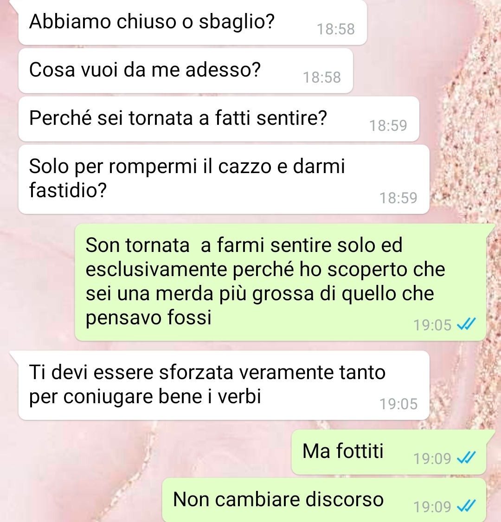Click read-receipt ticks on 'Ma fottiti'

click(466, 458)
